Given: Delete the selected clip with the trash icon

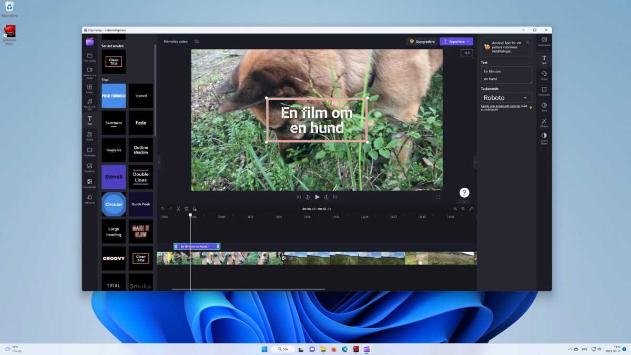Looking at the screenshot, I should click(x=186, y=208).
